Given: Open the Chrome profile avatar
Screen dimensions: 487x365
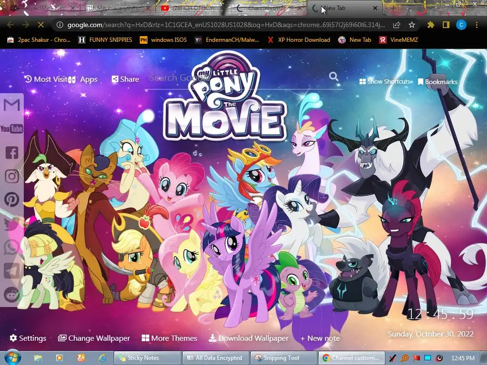Looking at the screenshot, I should [x=461, y=25].
